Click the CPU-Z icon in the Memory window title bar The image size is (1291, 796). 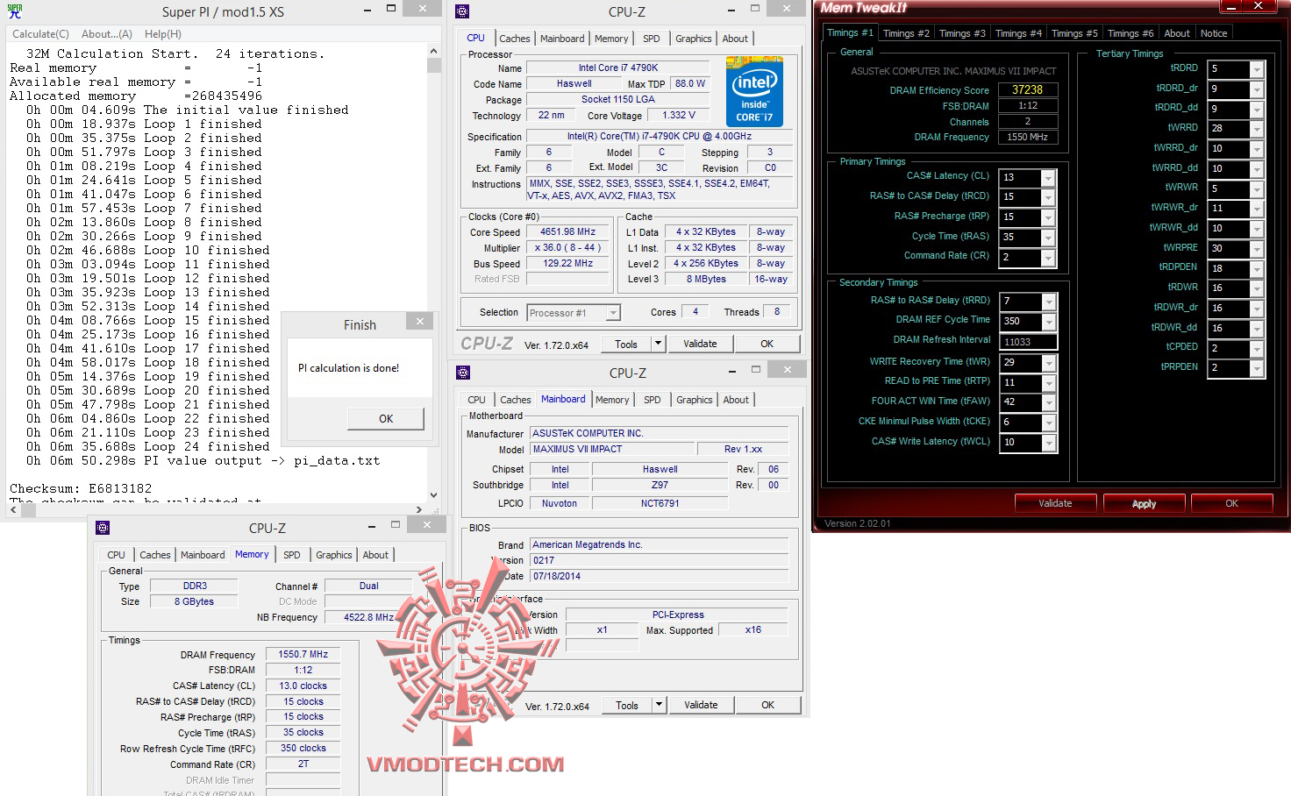pyautogui.click(x=103, y=528)
